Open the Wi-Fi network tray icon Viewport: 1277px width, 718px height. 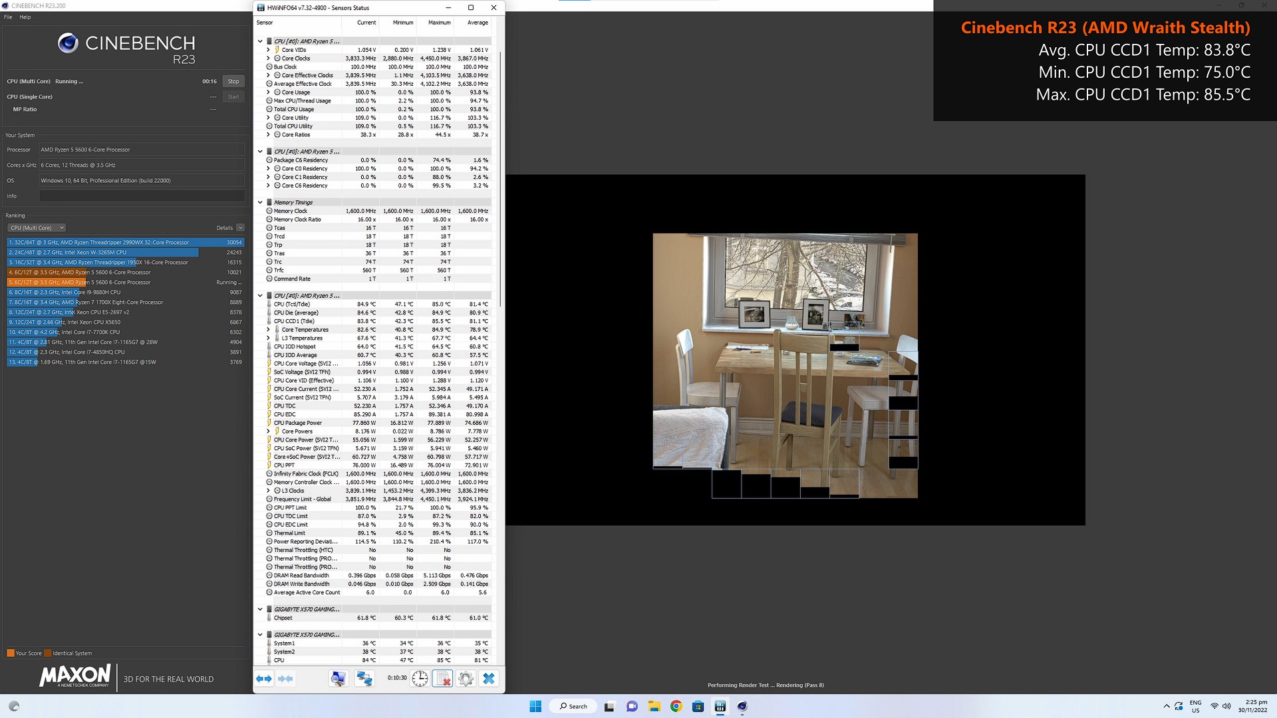(1214, 706)
